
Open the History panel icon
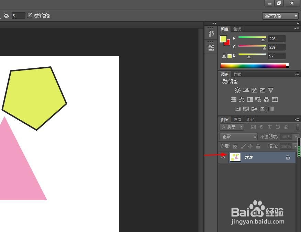click(x=211, y=34)
